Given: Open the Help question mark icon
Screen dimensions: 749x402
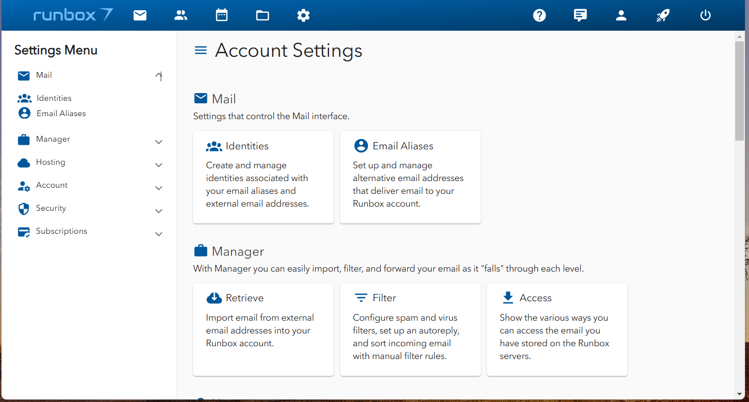Looking at the screenshot, I should point(540,15).
